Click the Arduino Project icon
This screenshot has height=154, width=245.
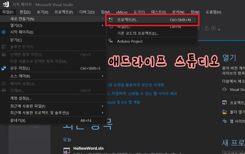pyautogui.click(x=111, y=41)
